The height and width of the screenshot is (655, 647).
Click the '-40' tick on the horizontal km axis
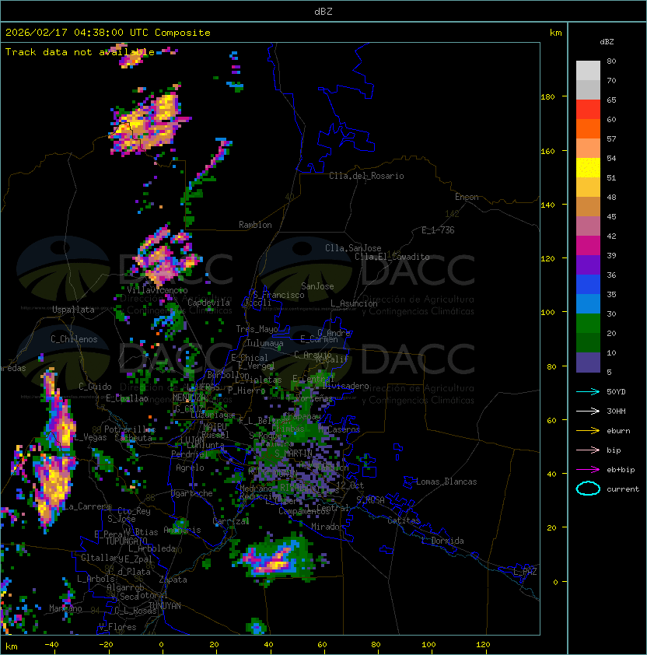click(51, 645)
